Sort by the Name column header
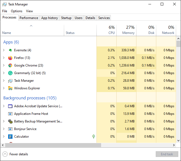The height and width of the screenshot is (161, 181). click(32, 30)
